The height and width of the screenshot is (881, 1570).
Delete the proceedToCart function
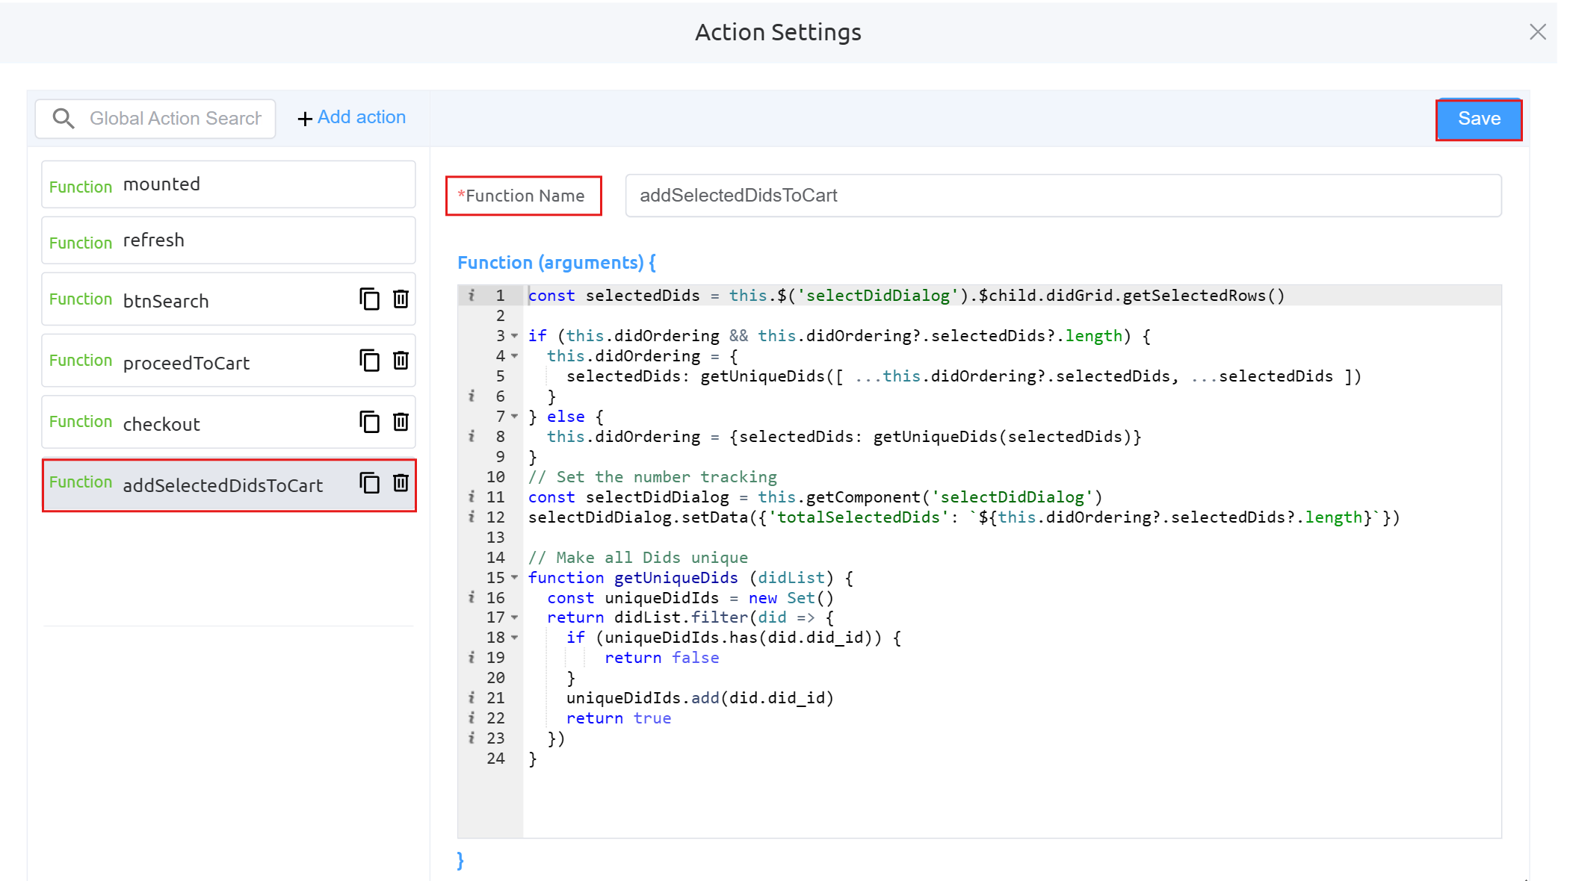[x=401, y=361]
